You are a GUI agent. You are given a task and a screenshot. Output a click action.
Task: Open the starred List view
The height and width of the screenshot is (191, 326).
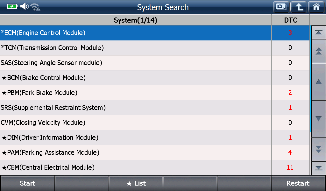click(x=136, y=183)
